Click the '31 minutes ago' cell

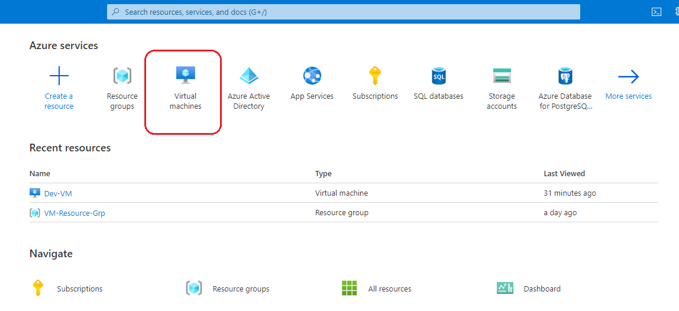click(x=570, y=193)
